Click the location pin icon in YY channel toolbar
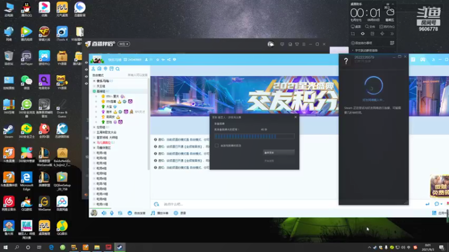Screen dimensions: 449x252 (106, 69)
